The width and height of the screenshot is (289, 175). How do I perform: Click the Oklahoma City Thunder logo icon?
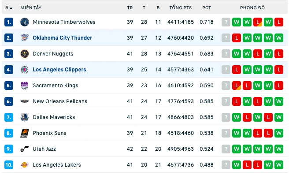click(25, 38)
